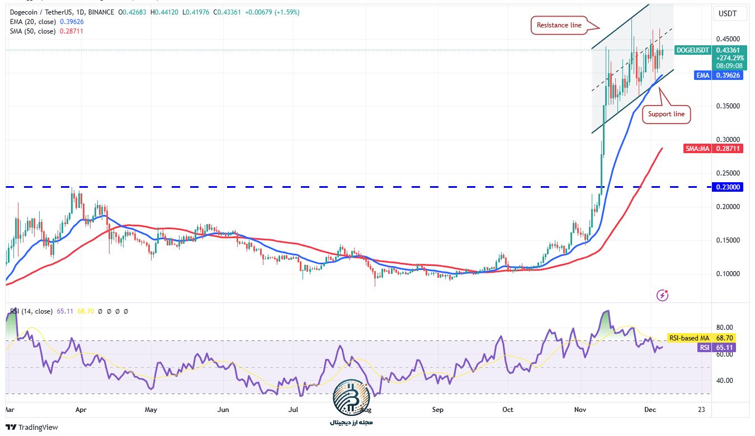
Task: Open the USDT currency selector
Action: pos(726,13)
